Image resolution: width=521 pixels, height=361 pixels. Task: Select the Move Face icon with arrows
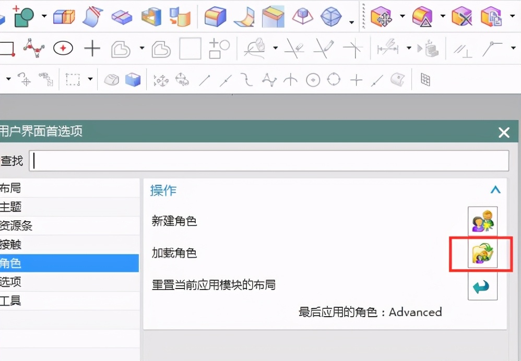tap(382, 17)
